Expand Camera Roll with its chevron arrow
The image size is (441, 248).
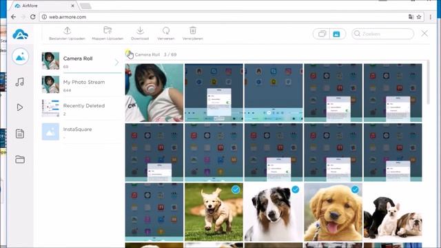click(116, 62)
